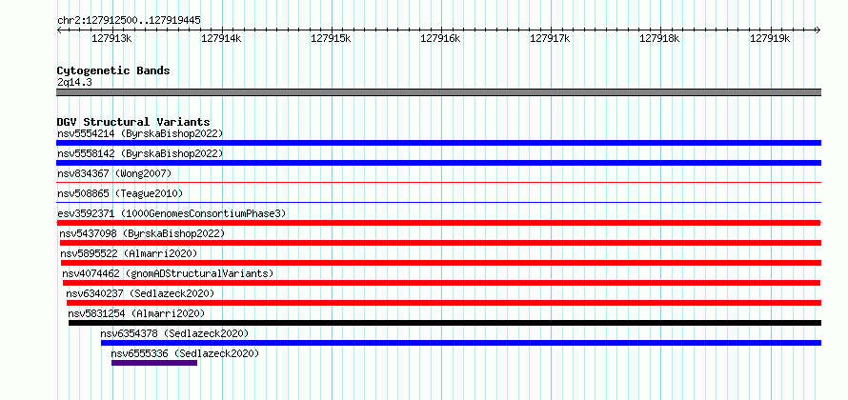Viewport: 848px width, 400px height.
Task: Click the nsv5554214 (ByrskaBishop2022) label
Action: click(140, 133)
